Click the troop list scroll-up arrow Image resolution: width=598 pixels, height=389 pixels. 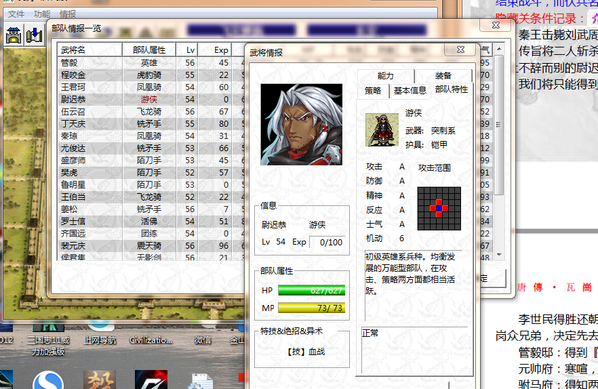point(499,49)
